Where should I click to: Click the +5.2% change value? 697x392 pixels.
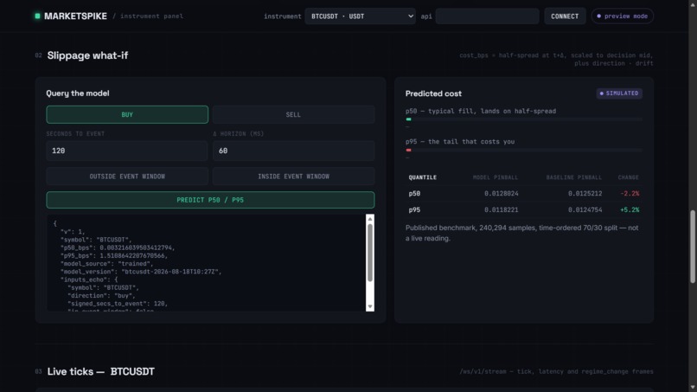[x=630, y=209]
